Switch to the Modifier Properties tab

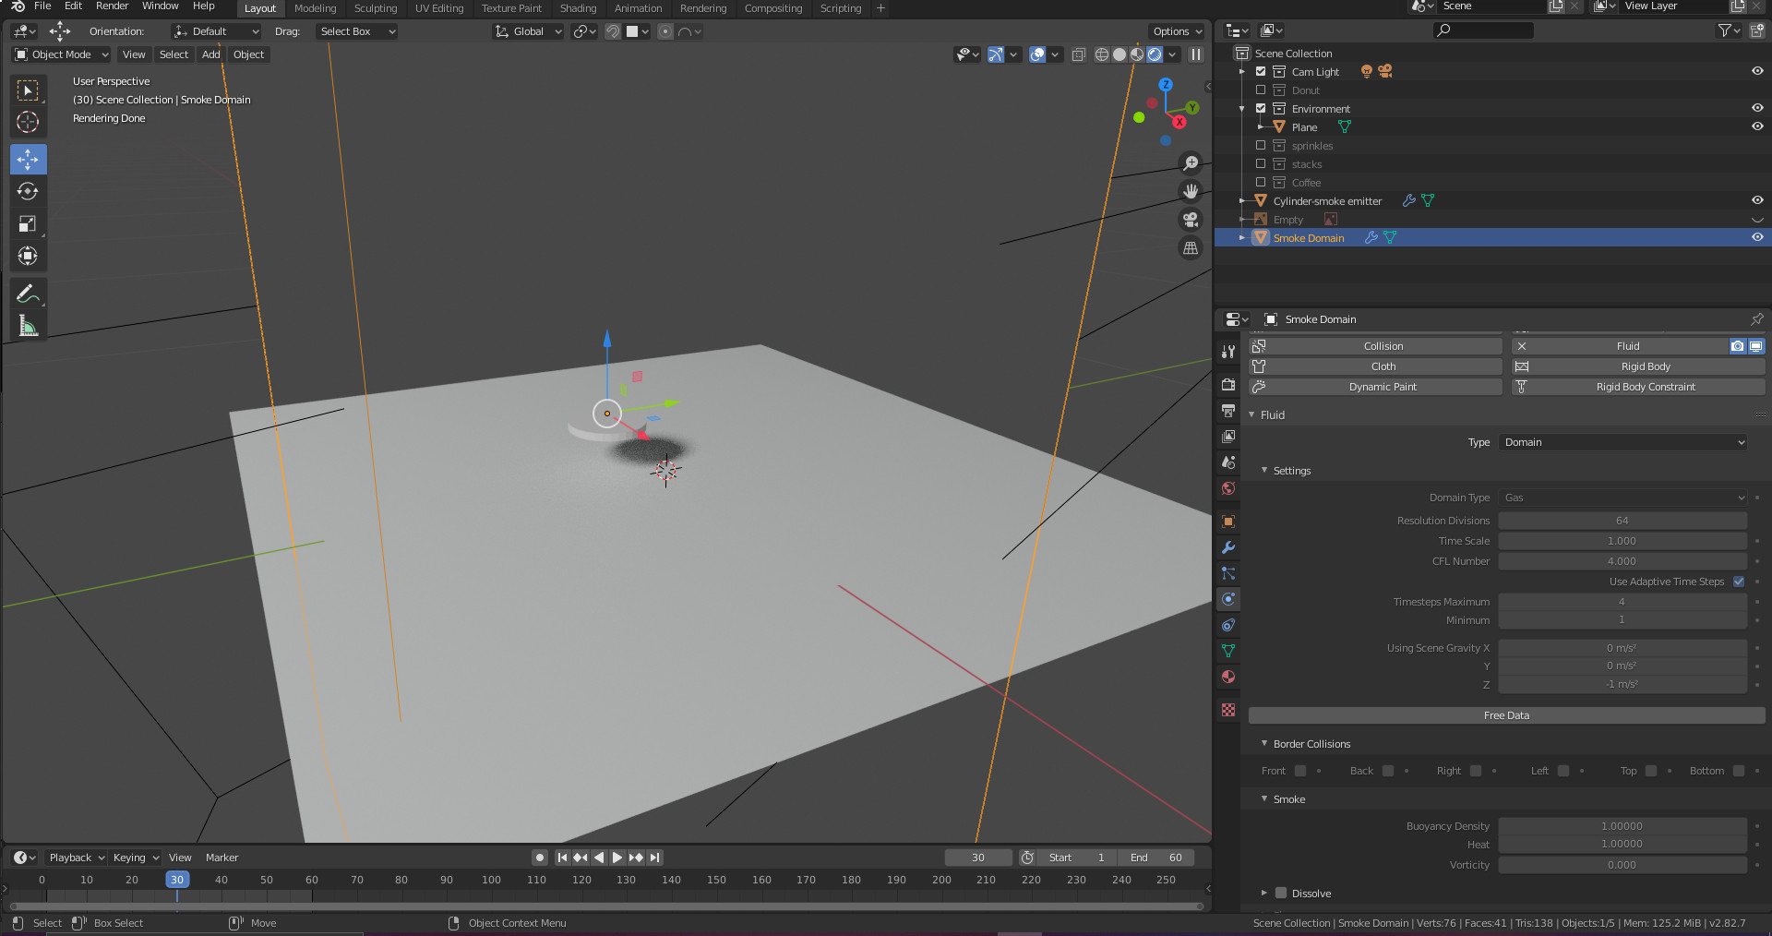point(1227,547)
